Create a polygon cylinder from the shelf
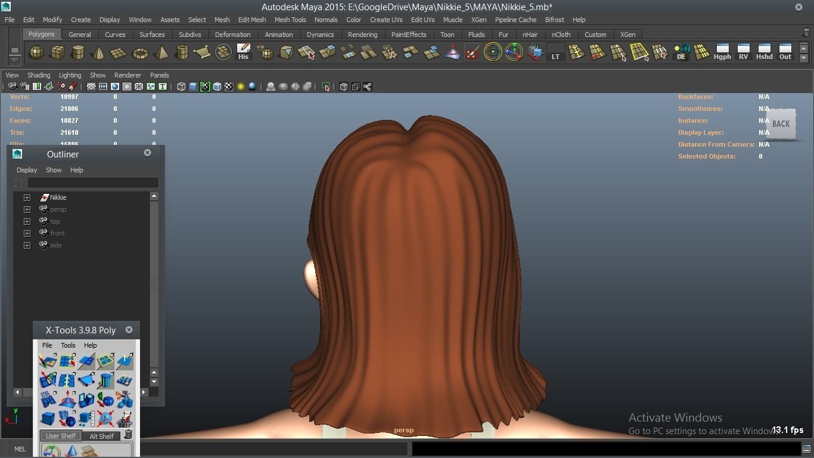The height and width of the screenshot is (458, 814). 77,53
